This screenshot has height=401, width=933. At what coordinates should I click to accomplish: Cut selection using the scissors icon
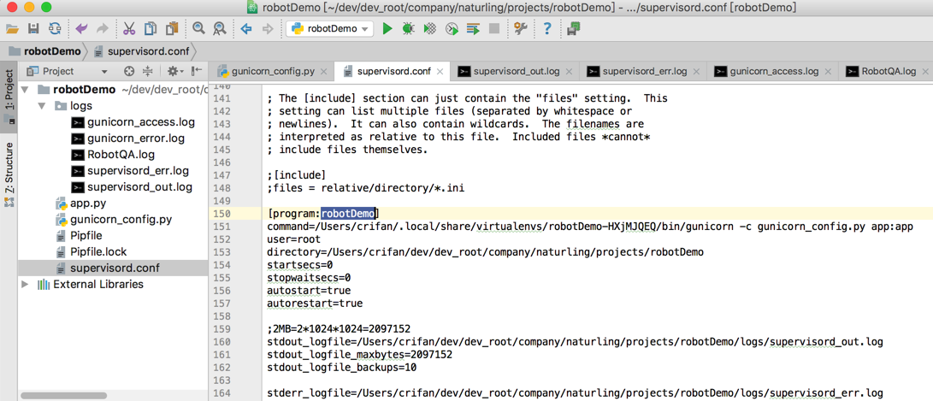coord(128,28)
